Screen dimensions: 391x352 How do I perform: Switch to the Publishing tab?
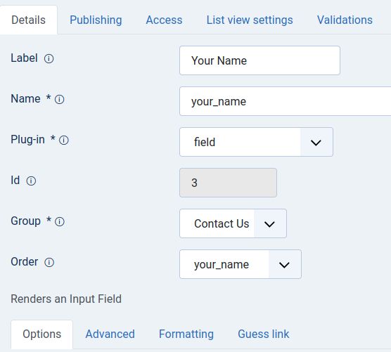(x=96, y=20)
